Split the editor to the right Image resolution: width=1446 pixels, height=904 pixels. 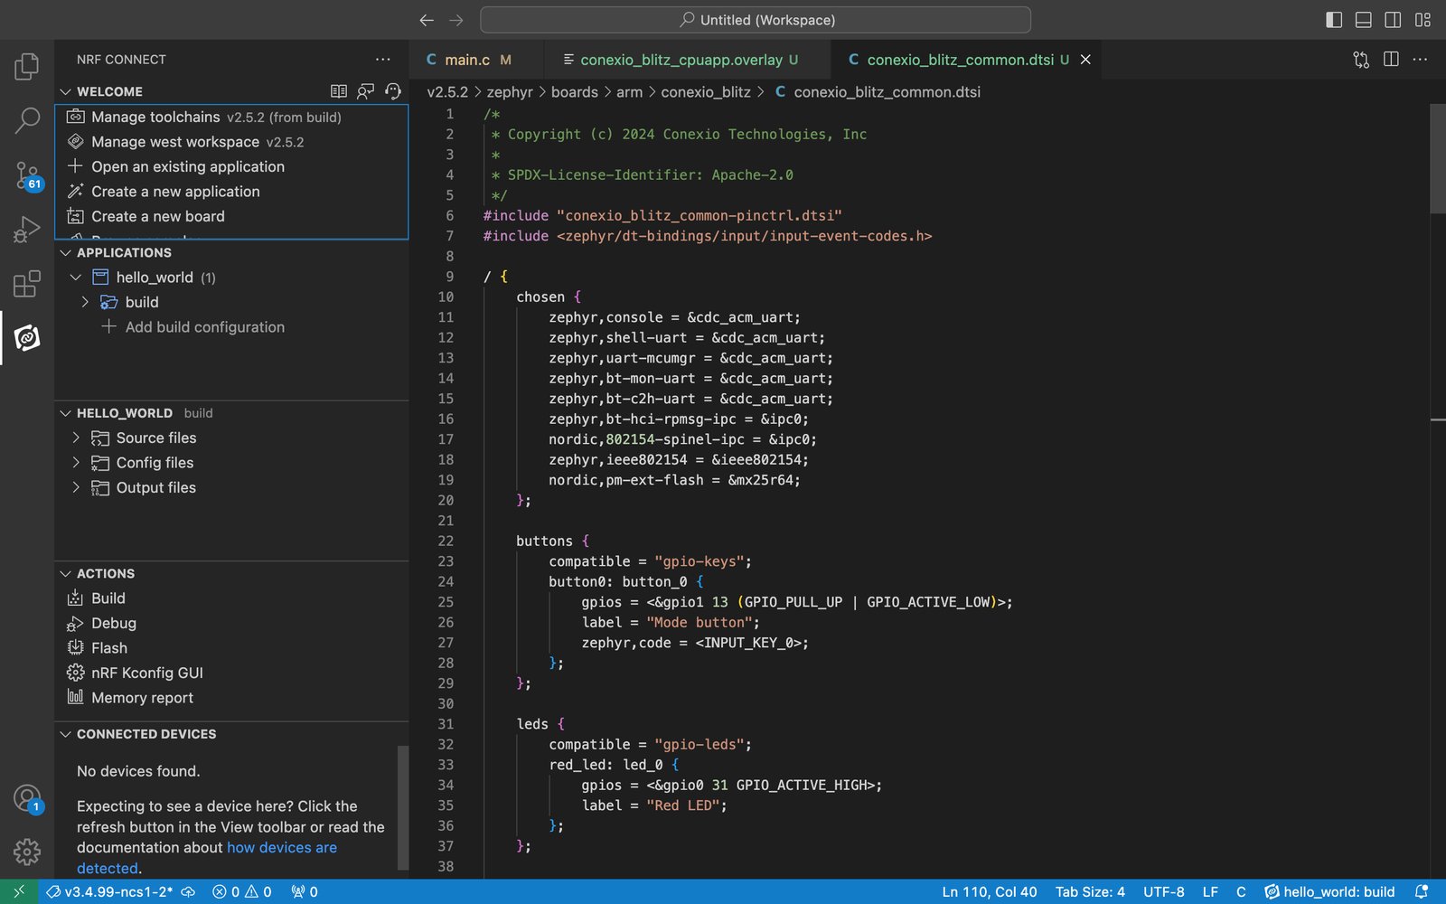click(1391, 60)
